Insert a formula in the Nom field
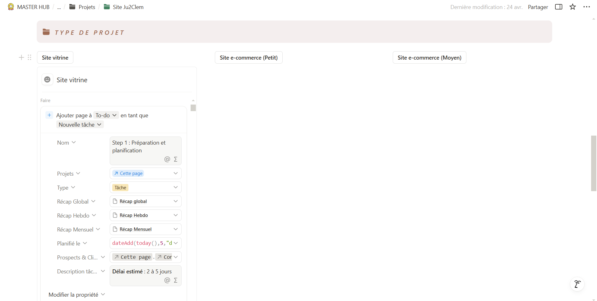Screen dimensions: 597x301 tap(176, 159)
